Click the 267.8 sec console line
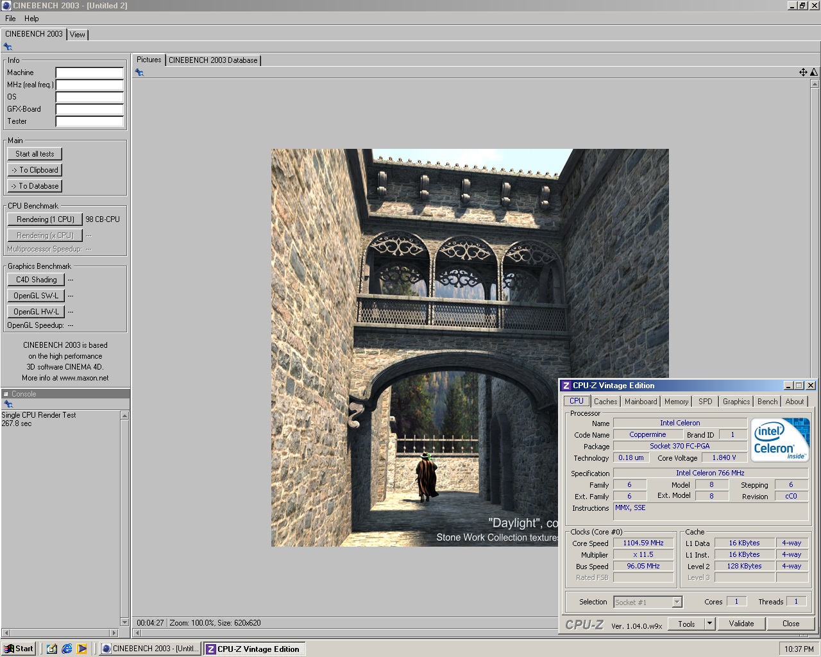This screenshot has height=657, width=821. coord(17,423)
